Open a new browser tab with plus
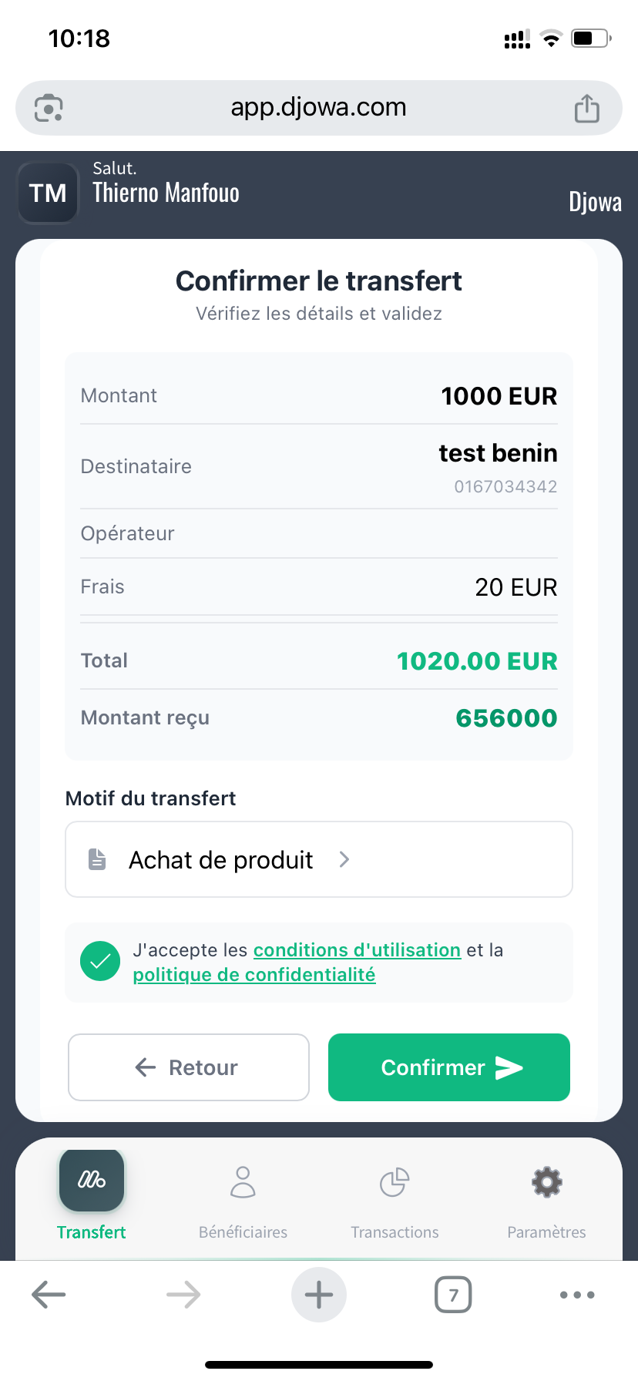Image resolution: width=638 pixels, height=1381 pixels. 319,1295
